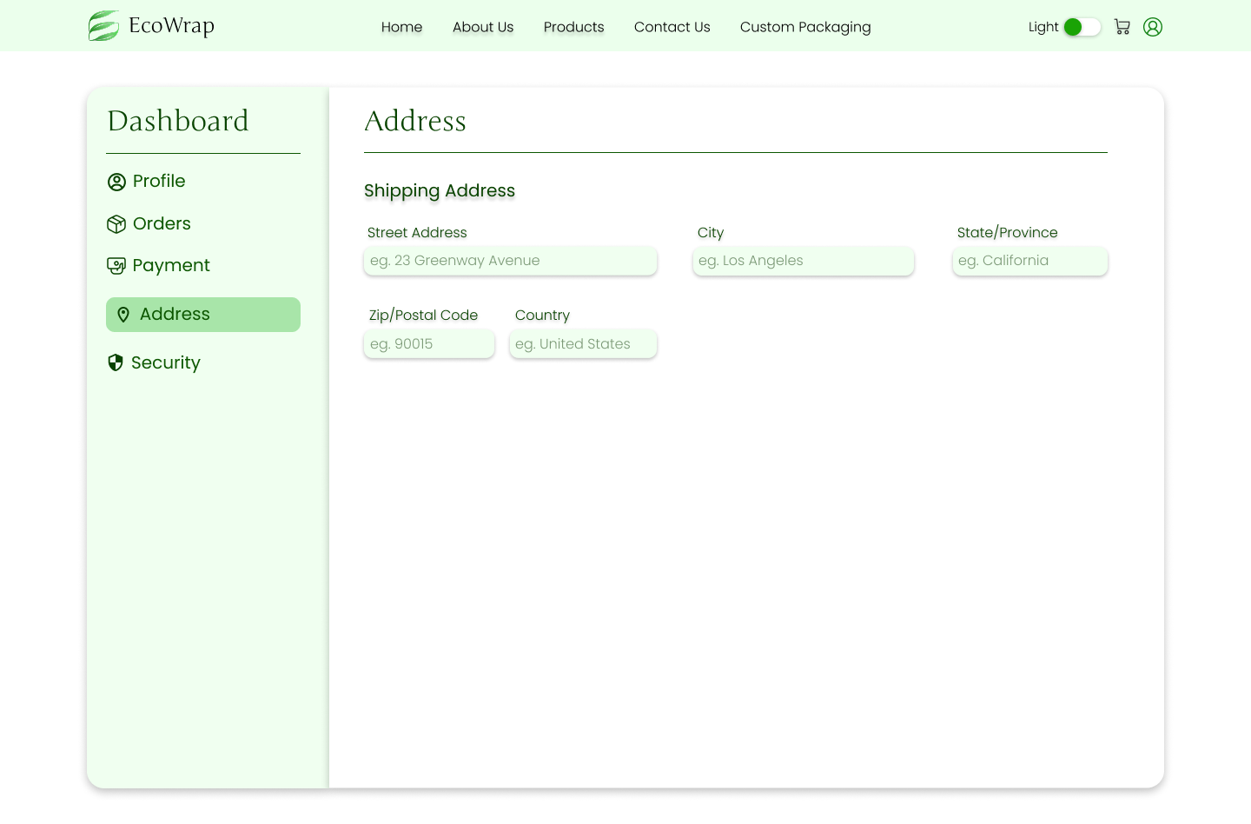The image size is (1251, 824).
Task: Click the Zip/Postal Code field
Action: tap(429, 344)
